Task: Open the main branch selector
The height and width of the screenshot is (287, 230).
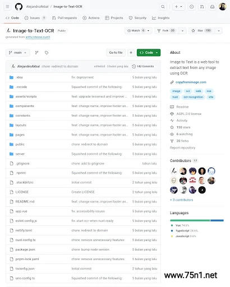Action: (18, 53)
